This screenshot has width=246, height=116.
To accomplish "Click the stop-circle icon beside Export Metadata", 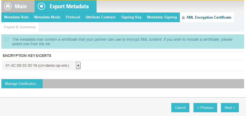I will [41, 6].
